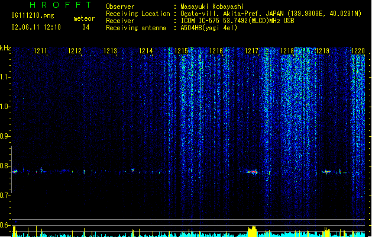
Task: Click the 1212 time marker
Action: [x=75, y=50]
